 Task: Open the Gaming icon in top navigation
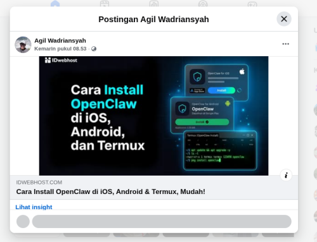pos(252,4)
